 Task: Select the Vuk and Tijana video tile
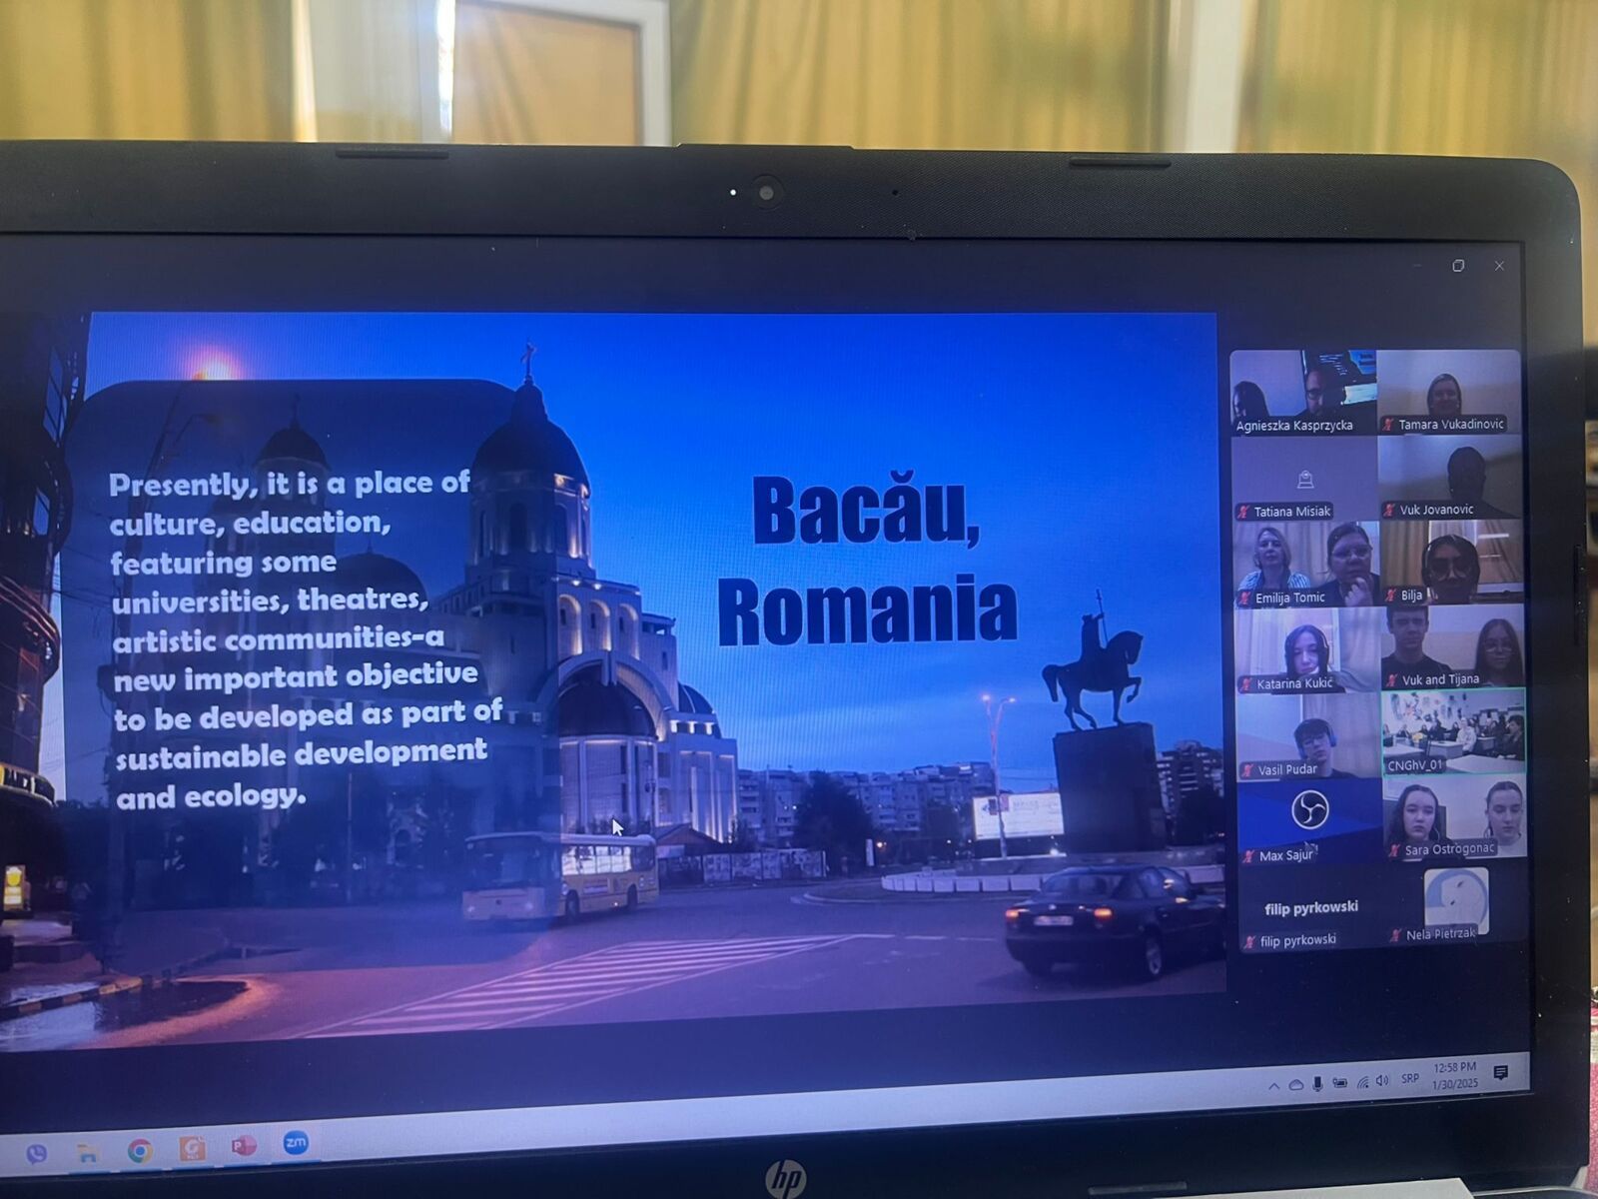(1453, 647)
